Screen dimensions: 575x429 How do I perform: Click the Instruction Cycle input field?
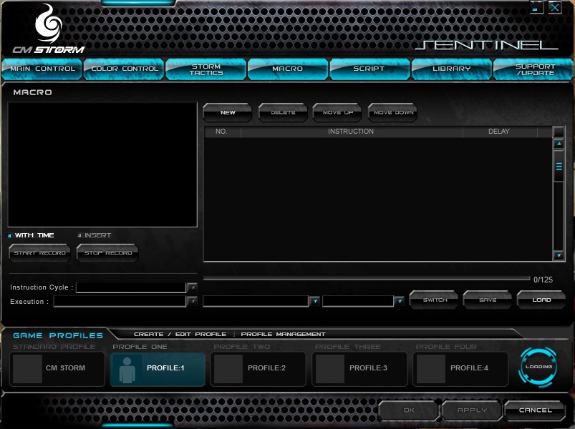[x=131, y=287]
